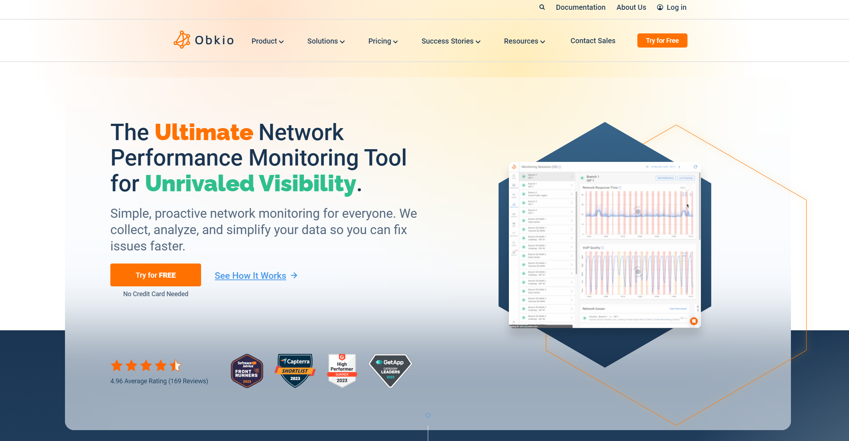Viewport: 849px width, 441px height.
Task: Click the VoIP Quality chart
Action: click(638, 272)
